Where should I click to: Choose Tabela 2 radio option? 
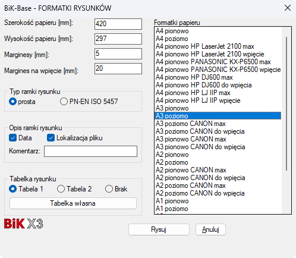tap(74, 189)
